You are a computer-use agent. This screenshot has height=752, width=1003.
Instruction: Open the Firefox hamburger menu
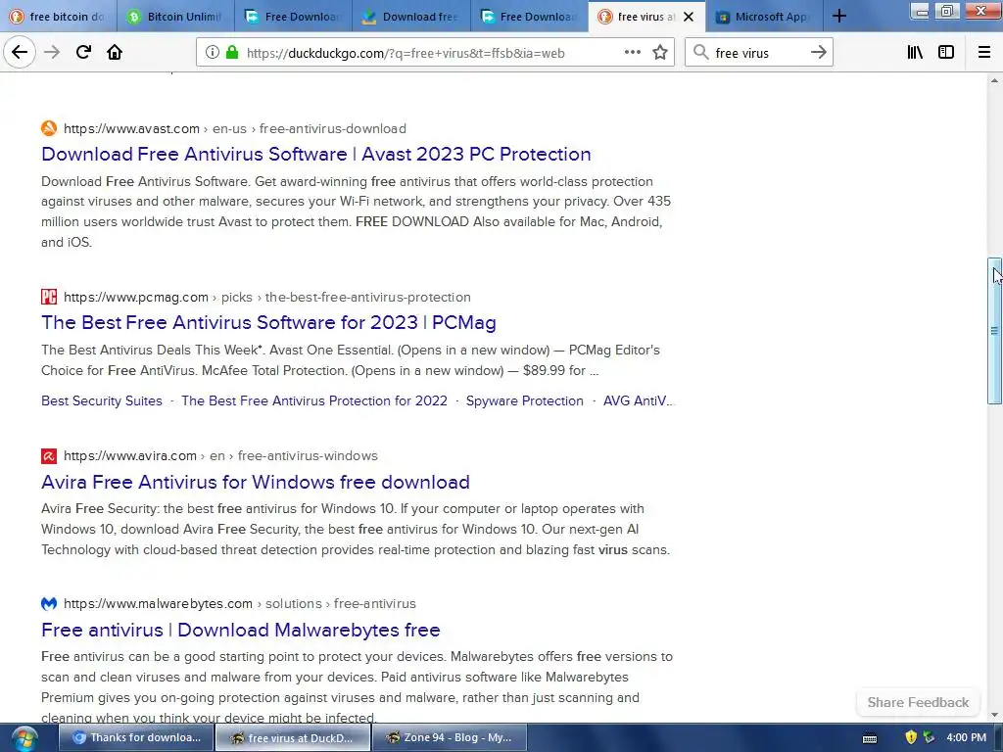click(984, 53)
